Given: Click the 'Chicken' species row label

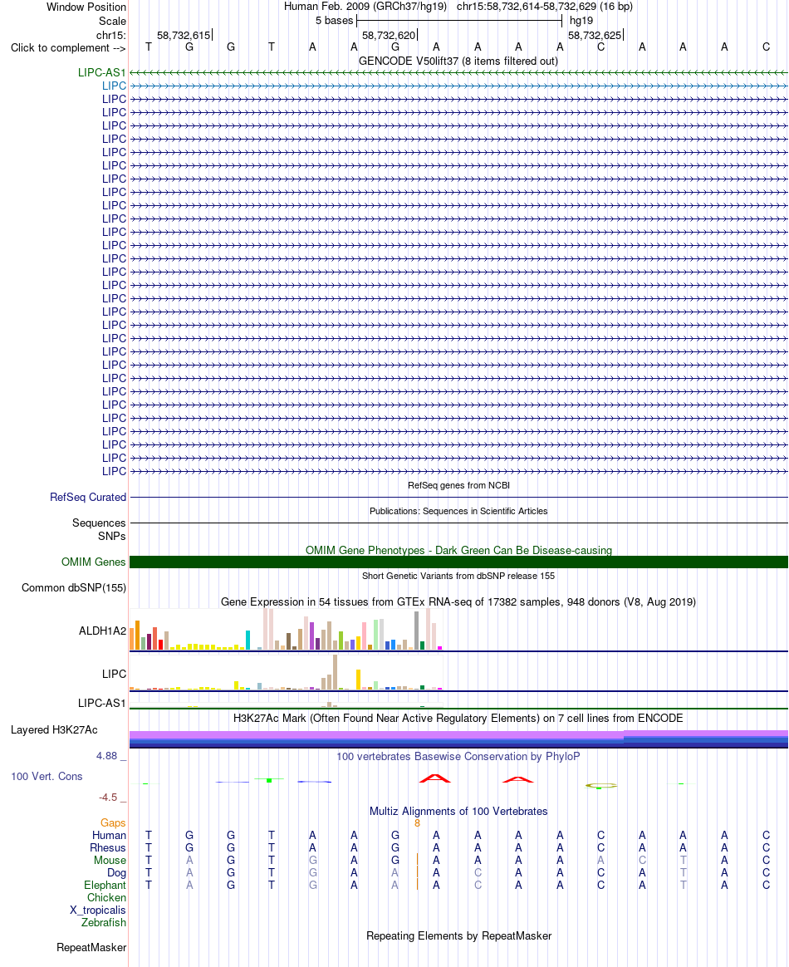Looking at the screenshot, I should [x=106, y=898].
